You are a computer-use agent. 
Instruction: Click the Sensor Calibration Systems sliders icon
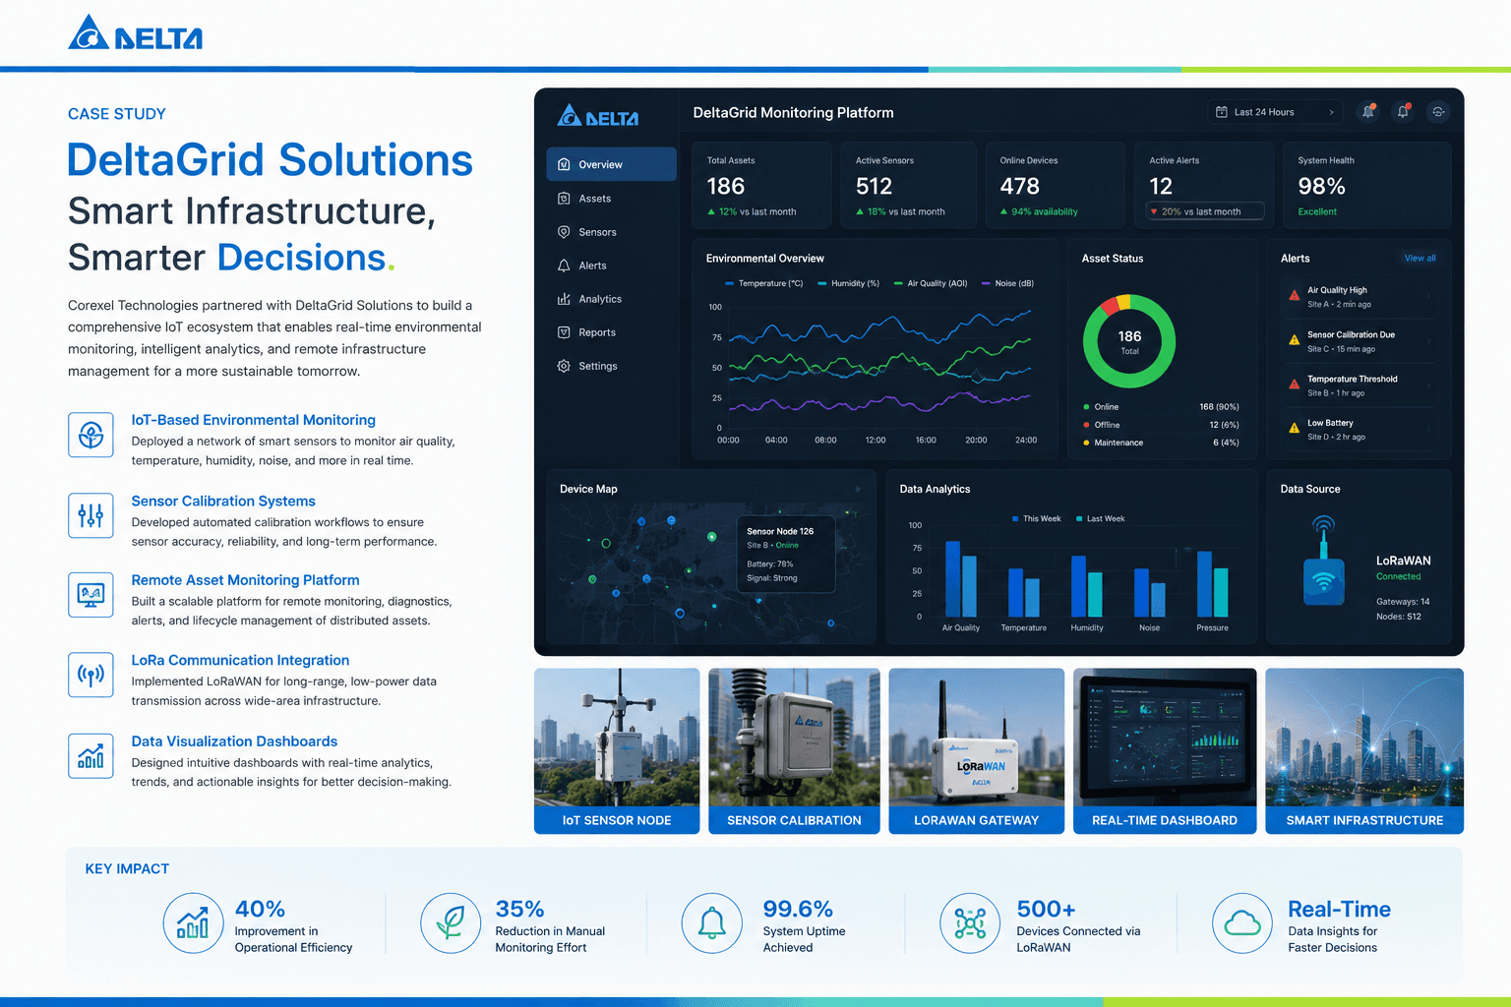click(91, 515)
